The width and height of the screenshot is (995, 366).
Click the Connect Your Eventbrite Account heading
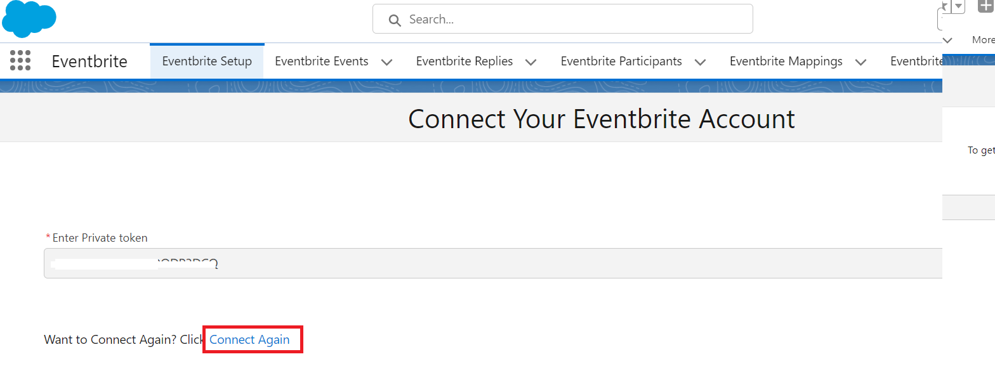click(602, 119)
